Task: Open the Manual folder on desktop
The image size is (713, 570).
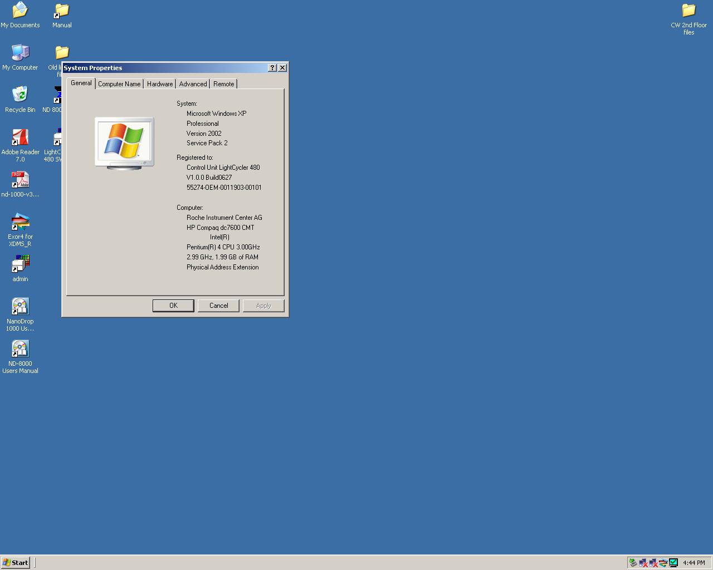Action: pos(62,11)
